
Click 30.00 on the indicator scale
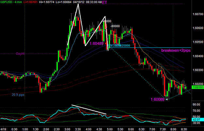coord(196,123)
